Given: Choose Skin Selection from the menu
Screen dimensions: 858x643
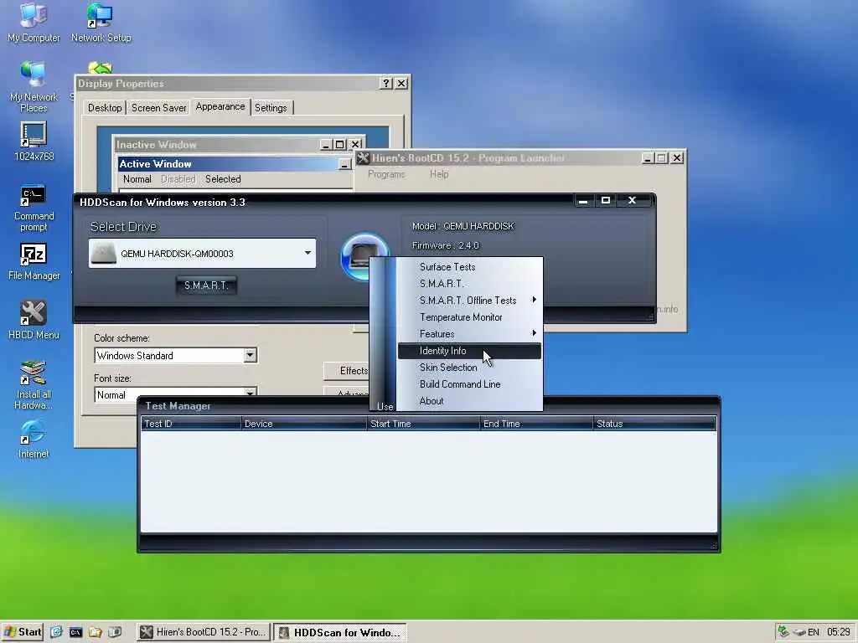Looking at the screenshot, I should click(469, 368).
